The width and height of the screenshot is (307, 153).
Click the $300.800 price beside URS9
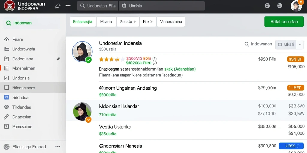267,146
